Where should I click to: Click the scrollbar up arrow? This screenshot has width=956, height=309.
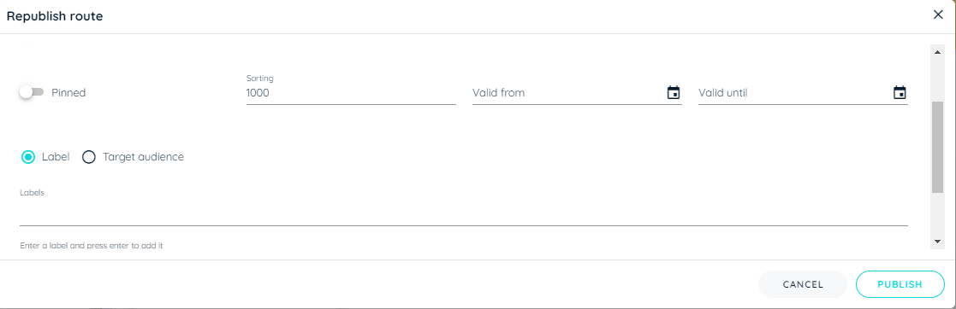click(x=938, y=52)
